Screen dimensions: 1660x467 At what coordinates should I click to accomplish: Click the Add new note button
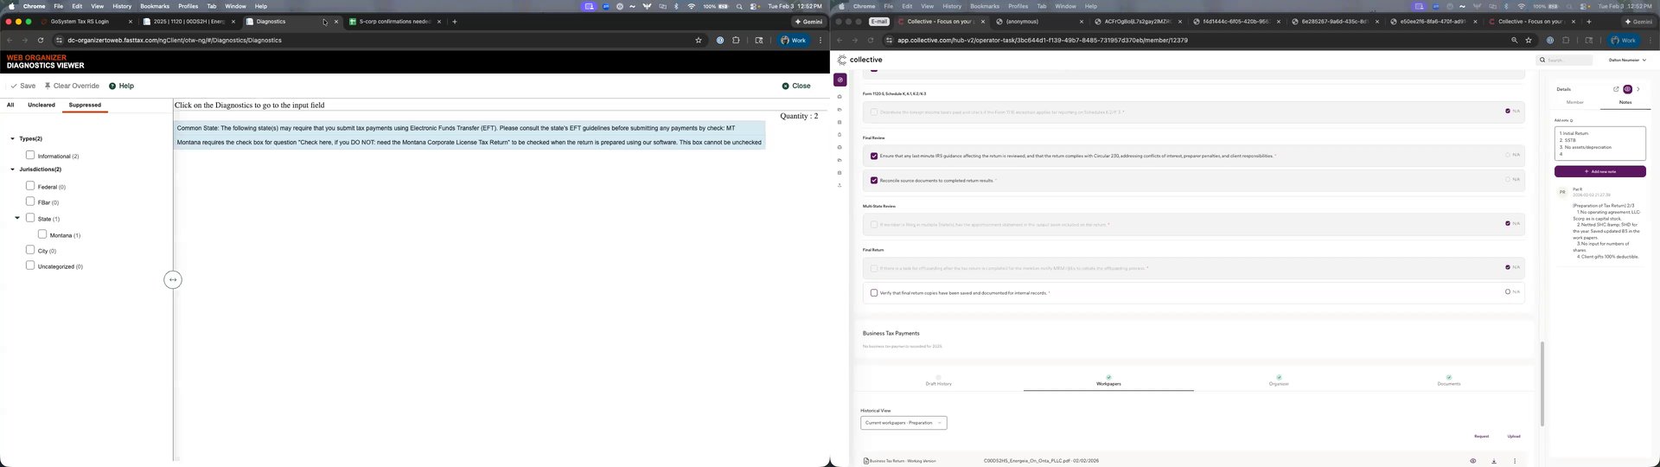pos(1599,171)
